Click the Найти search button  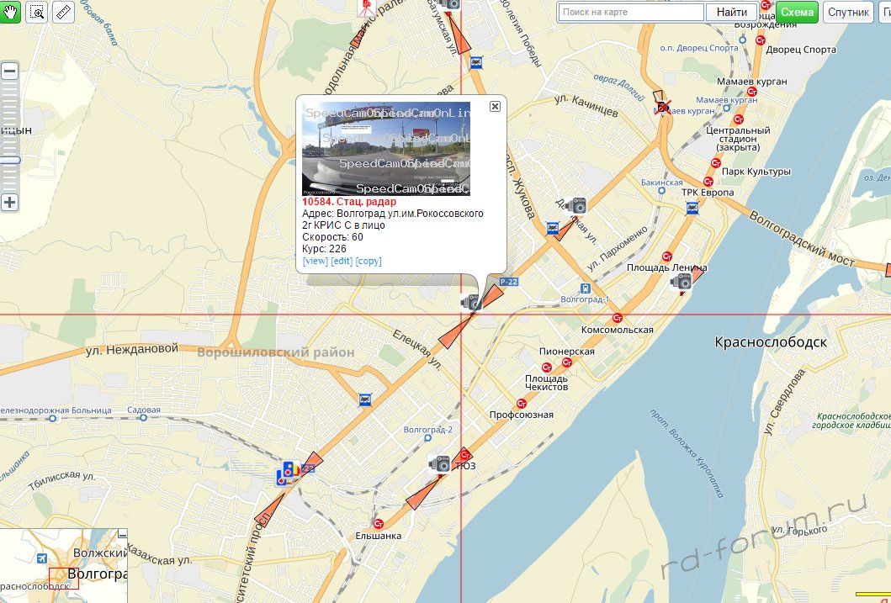(x=731, y=12)
